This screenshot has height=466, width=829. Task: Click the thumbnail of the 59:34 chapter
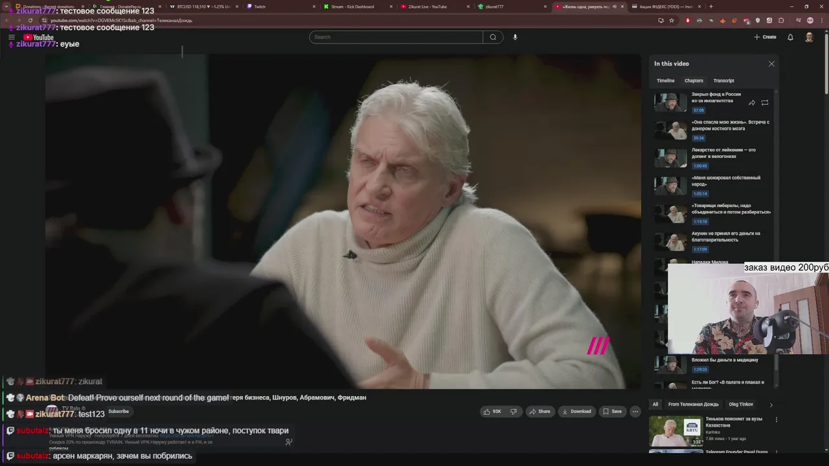pos(670,130)
